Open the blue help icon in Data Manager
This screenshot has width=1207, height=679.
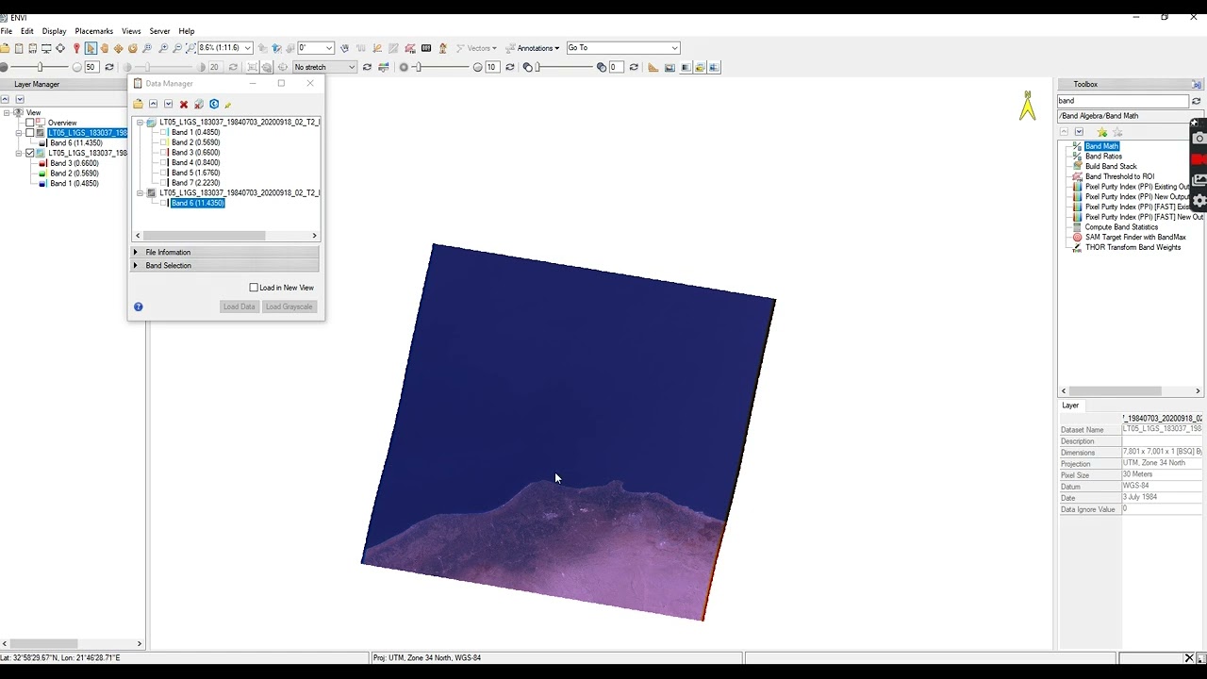[x=139, y=306]
